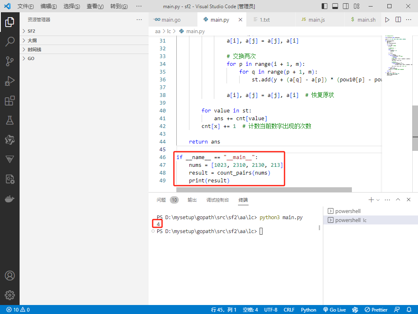The width and height of the screenshot is (418, 314).
Task: Run the Python file with play button
Action: click(387, 20)
